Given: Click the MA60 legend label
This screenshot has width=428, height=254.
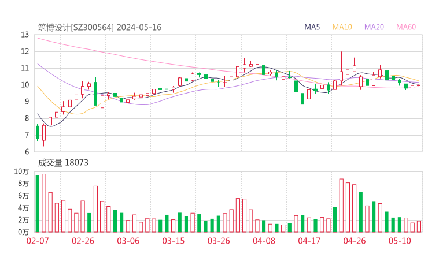Looking at the screenshot, I should (x=406, y=27).
